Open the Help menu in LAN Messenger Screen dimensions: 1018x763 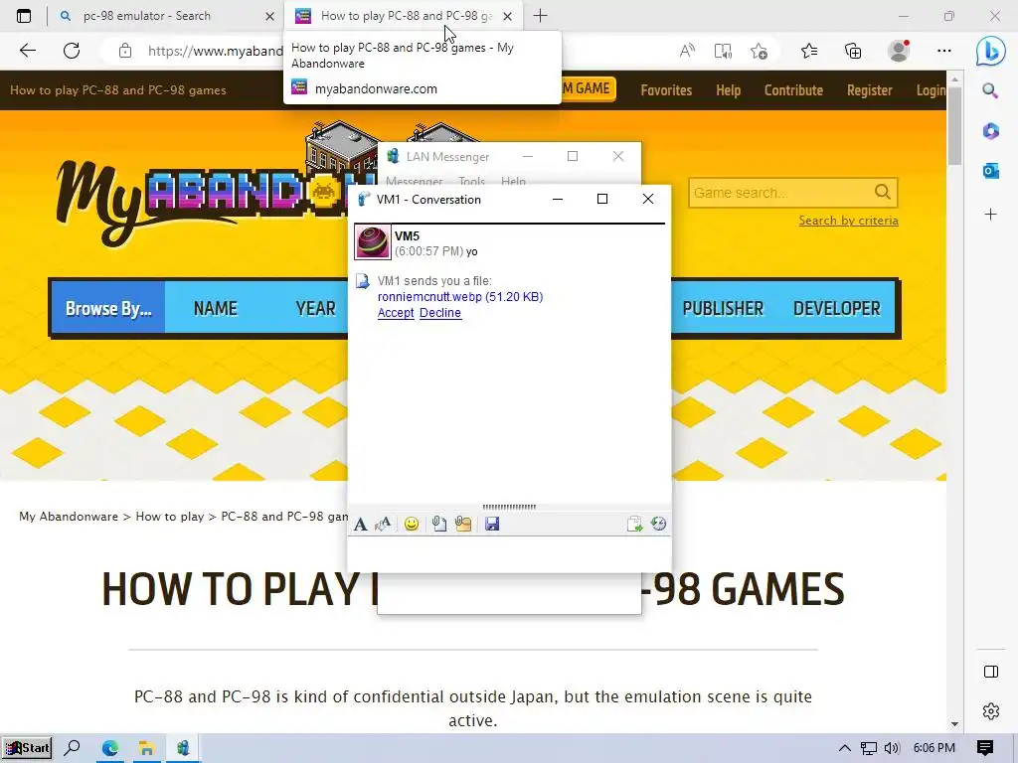tap(513, 181)
